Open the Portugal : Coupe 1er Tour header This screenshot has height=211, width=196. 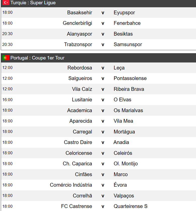[x=37, y=58]
